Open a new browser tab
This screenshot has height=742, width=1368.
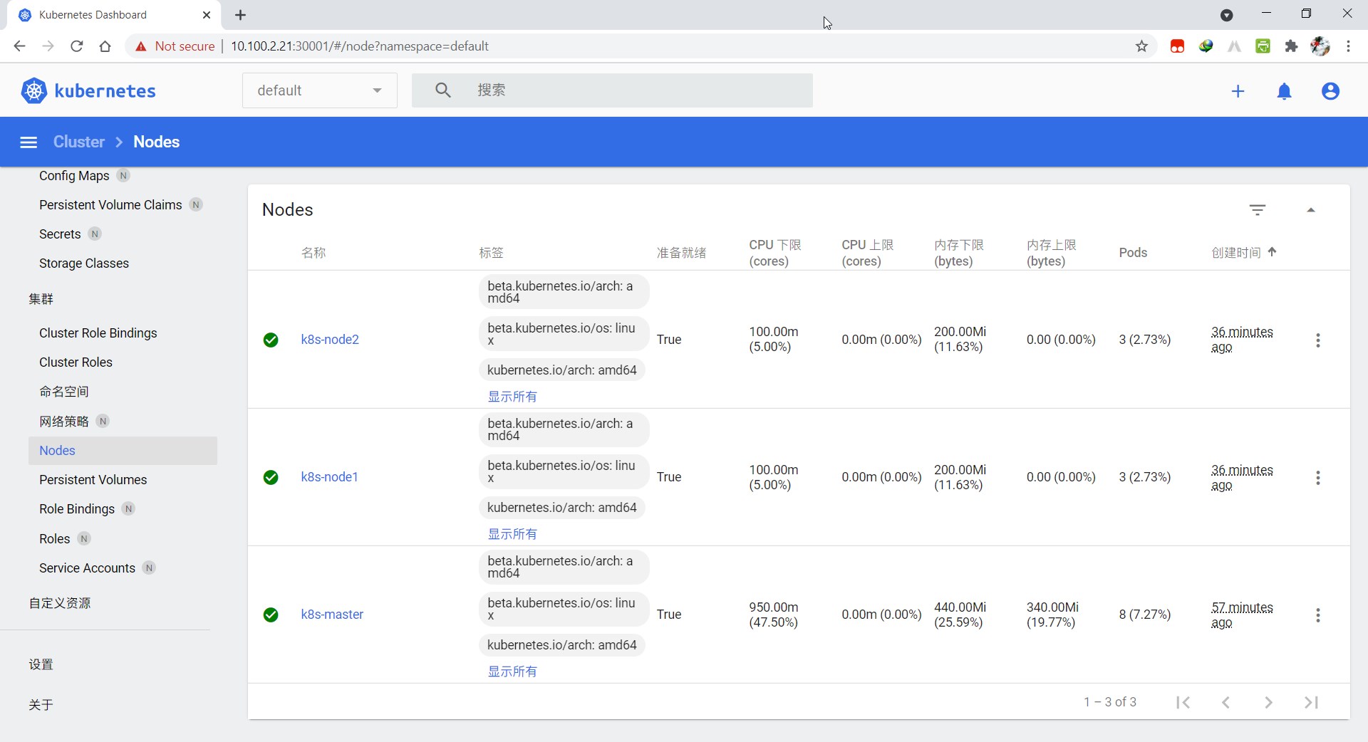pos(241,15)
